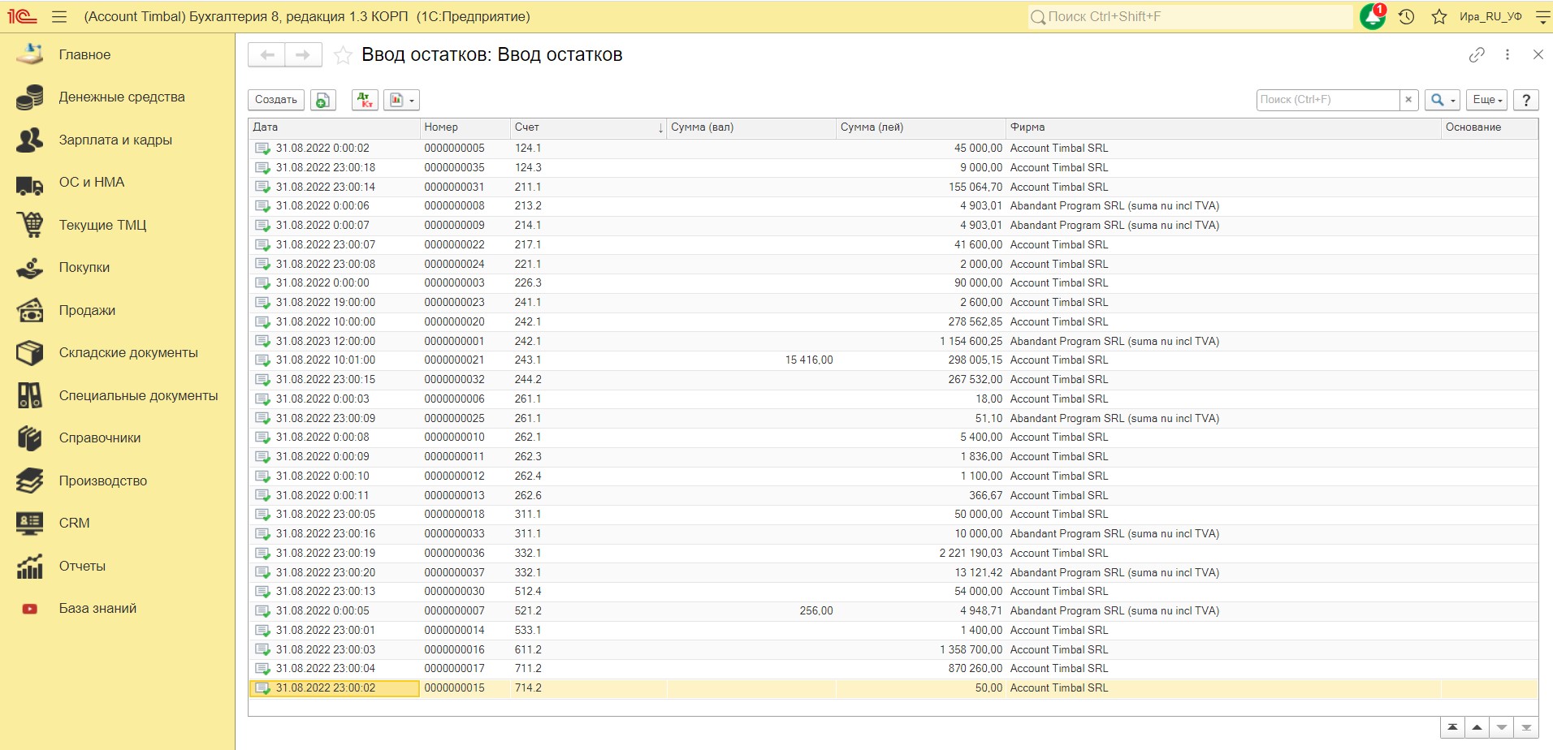The width and height of the screenshot is (1553, 750).
Task: Add this form to favorites star
Action: pyautogui.click(x=343, y=55)
